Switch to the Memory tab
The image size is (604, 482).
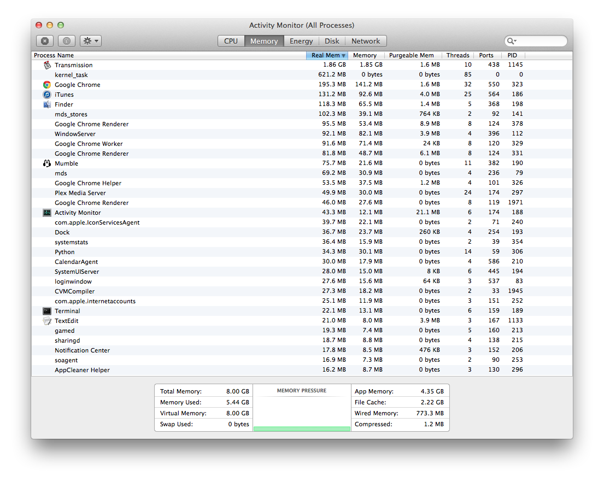pyautogui.click(x=264, y=41)
